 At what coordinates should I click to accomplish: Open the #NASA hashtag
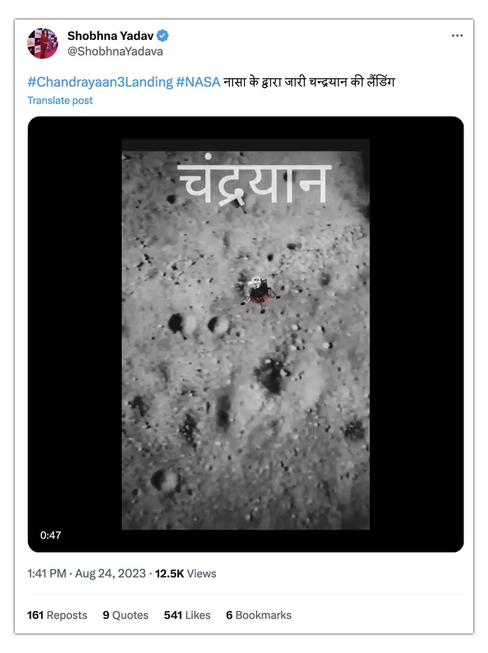pyautogui.click(x=198, y=82)
